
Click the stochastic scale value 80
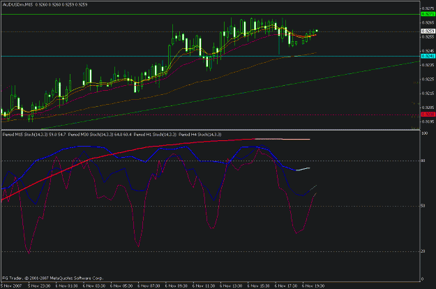coord(423,161)
